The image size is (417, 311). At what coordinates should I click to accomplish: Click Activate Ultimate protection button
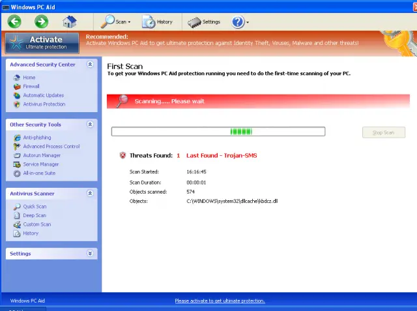click(x=42, y=43)
